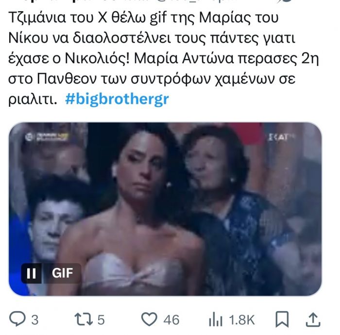Tap the GIF badge label
The height and width of the screenshot is (335, 340).
(62, 273)
